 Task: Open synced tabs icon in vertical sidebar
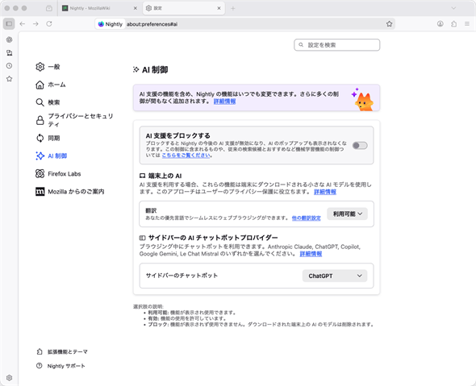10,52
